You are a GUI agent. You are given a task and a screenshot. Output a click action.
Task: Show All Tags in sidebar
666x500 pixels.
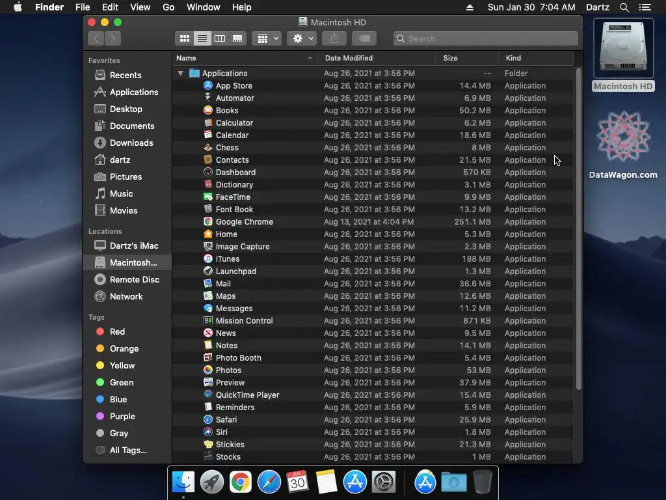[127, 451]
